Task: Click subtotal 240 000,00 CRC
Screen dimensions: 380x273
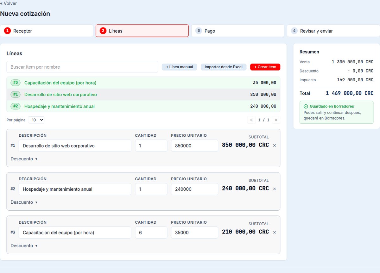Action: pos(245,189)
